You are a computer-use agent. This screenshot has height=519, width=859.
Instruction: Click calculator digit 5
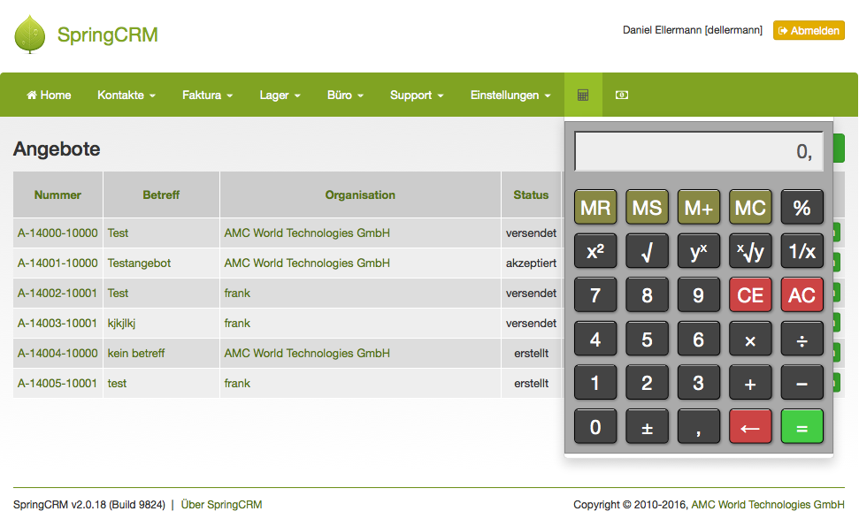647,340
